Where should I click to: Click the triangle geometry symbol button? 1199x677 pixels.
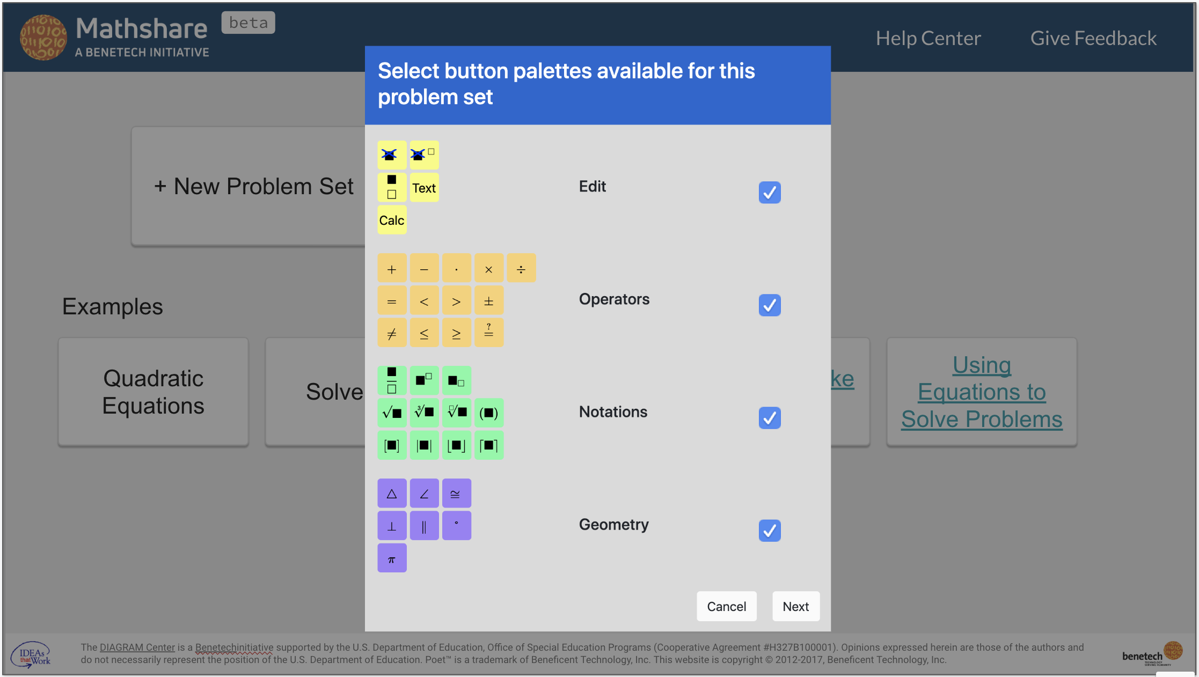pyautogui.click(x=392, y=492)
